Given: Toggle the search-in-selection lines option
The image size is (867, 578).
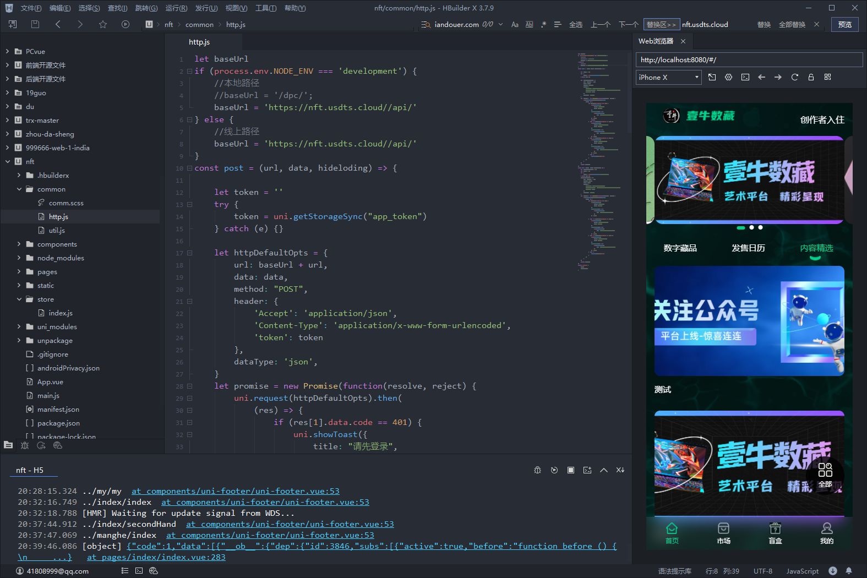Looking at the screenshot, I should coord(558,24).
